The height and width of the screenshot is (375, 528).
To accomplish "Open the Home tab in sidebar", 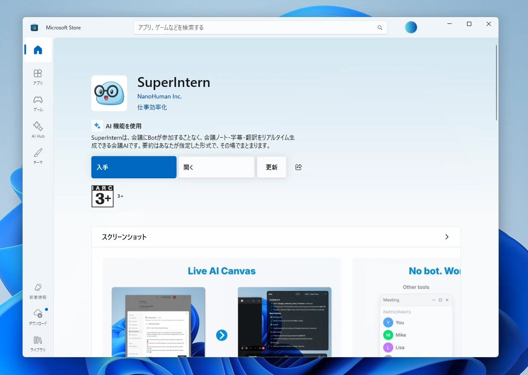I will tap(38, 50).
